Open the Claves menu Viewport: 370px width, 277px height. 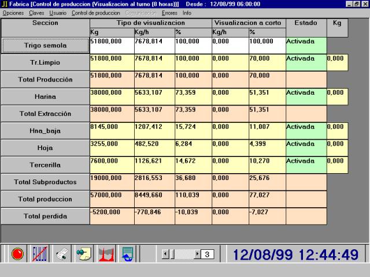pos(36,13)
